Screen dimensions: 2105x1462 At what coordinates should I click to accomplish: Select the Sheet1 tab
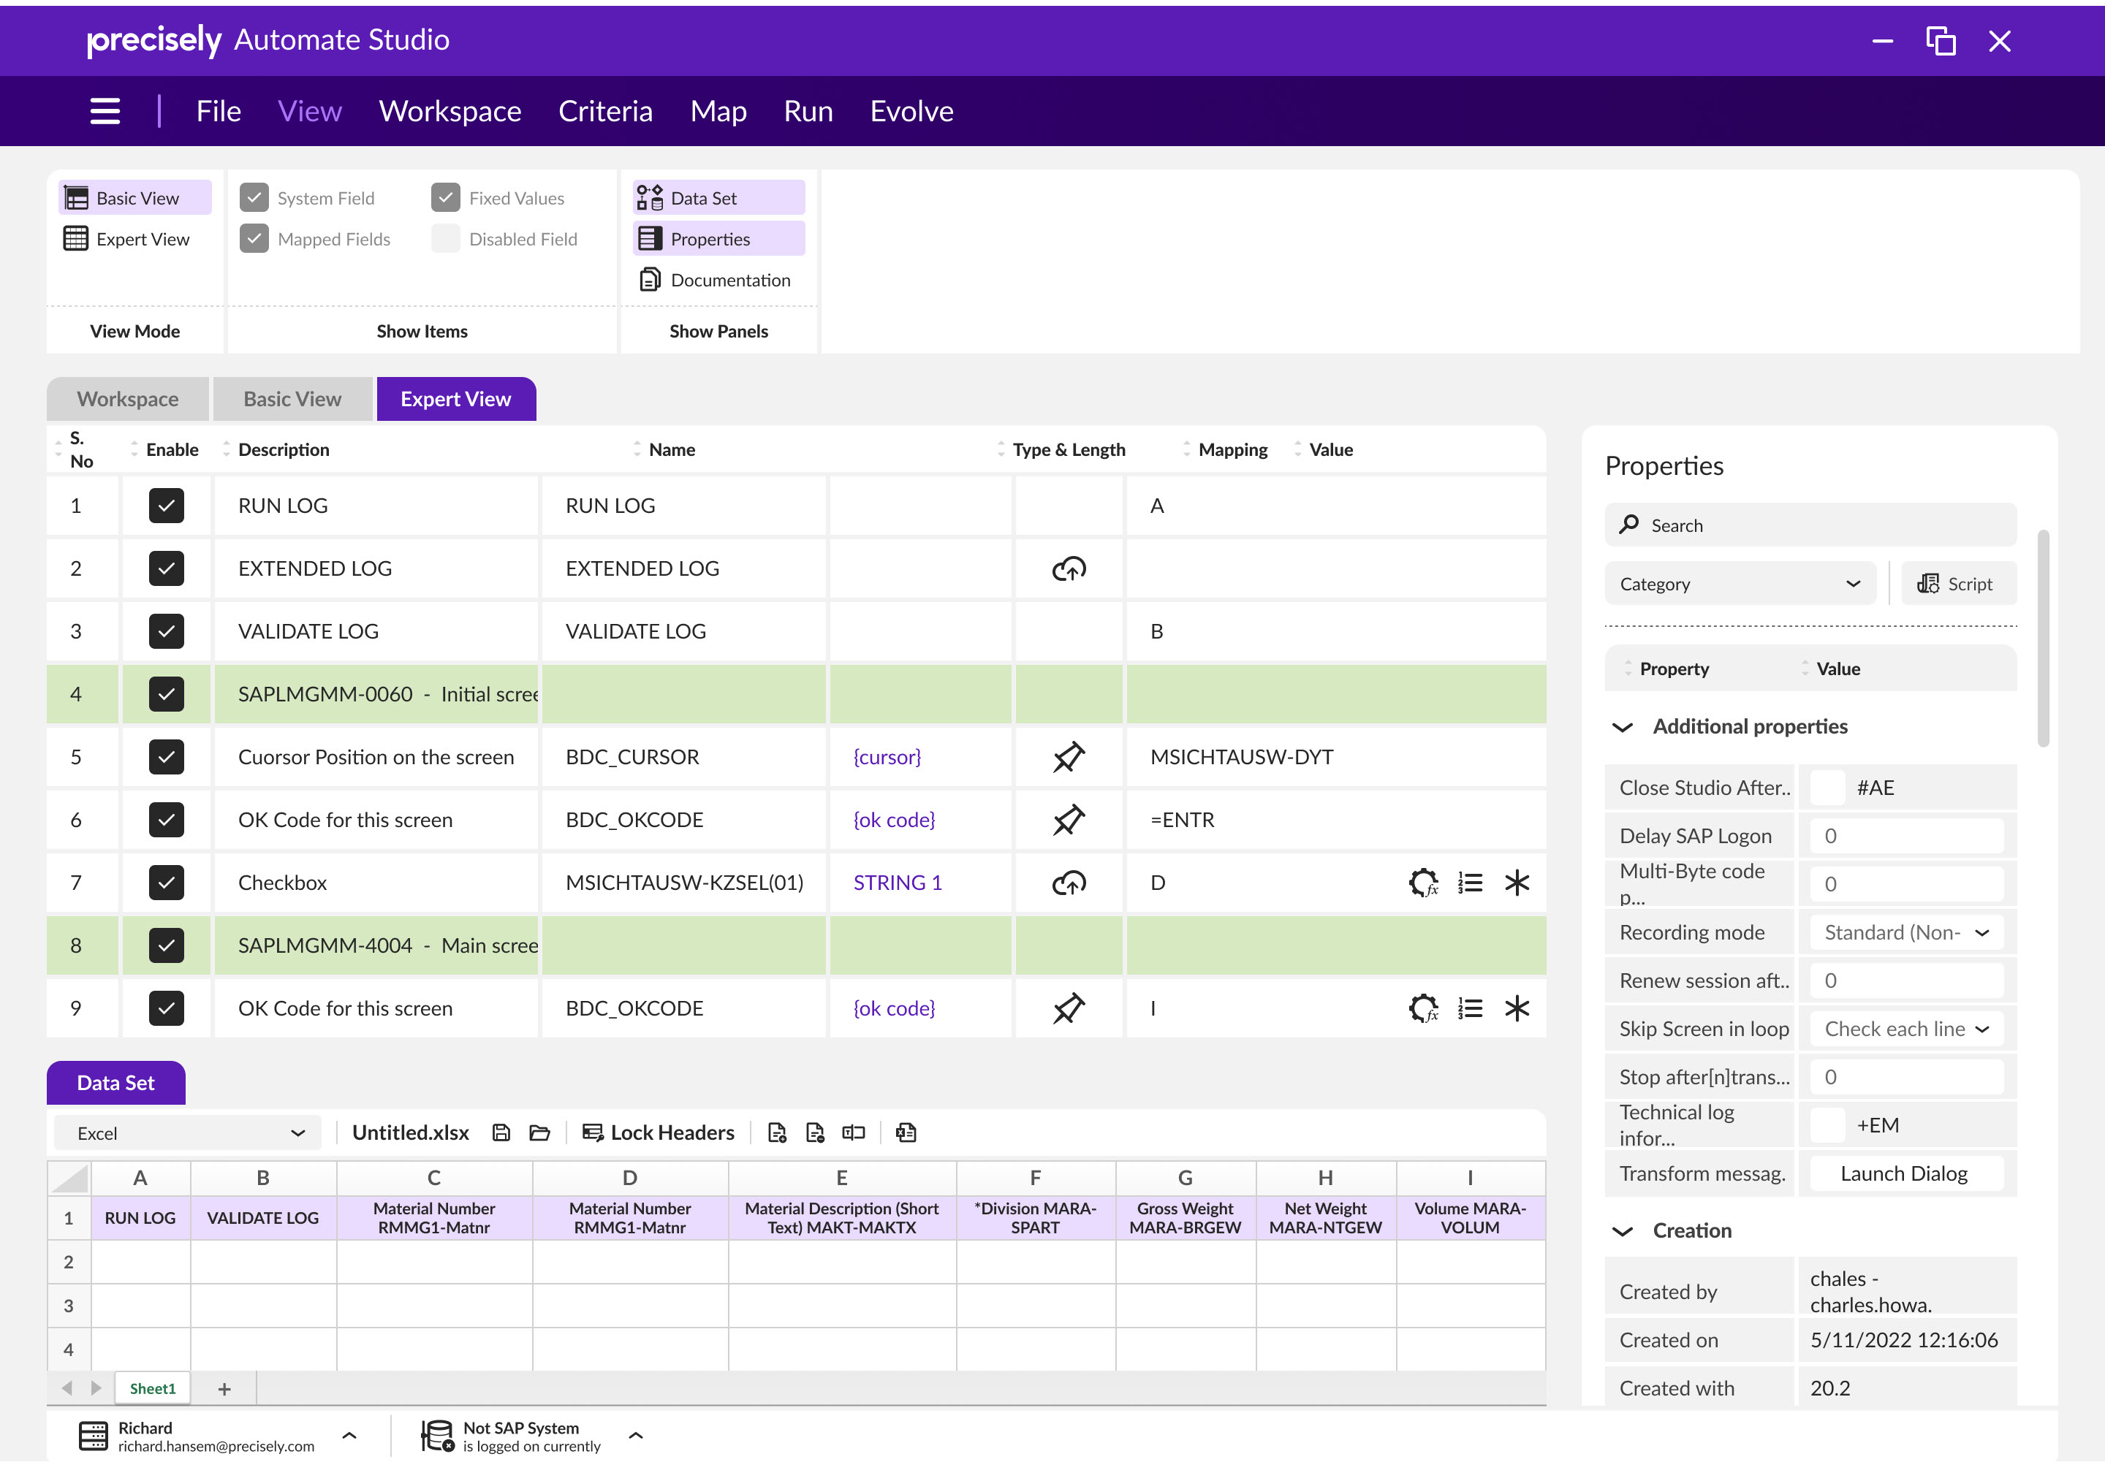click(x=152, y=1389)
